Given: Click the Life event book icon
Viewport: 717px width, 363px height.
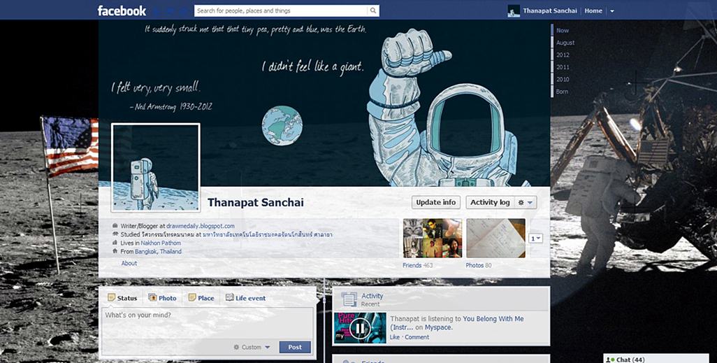Looking at the screenshot, I should [x=229, y=297].
